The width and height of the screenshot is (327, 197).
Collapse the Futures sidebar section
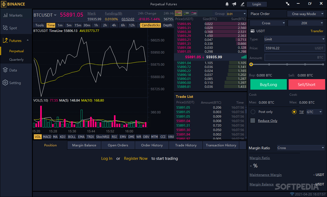[27, 40]
